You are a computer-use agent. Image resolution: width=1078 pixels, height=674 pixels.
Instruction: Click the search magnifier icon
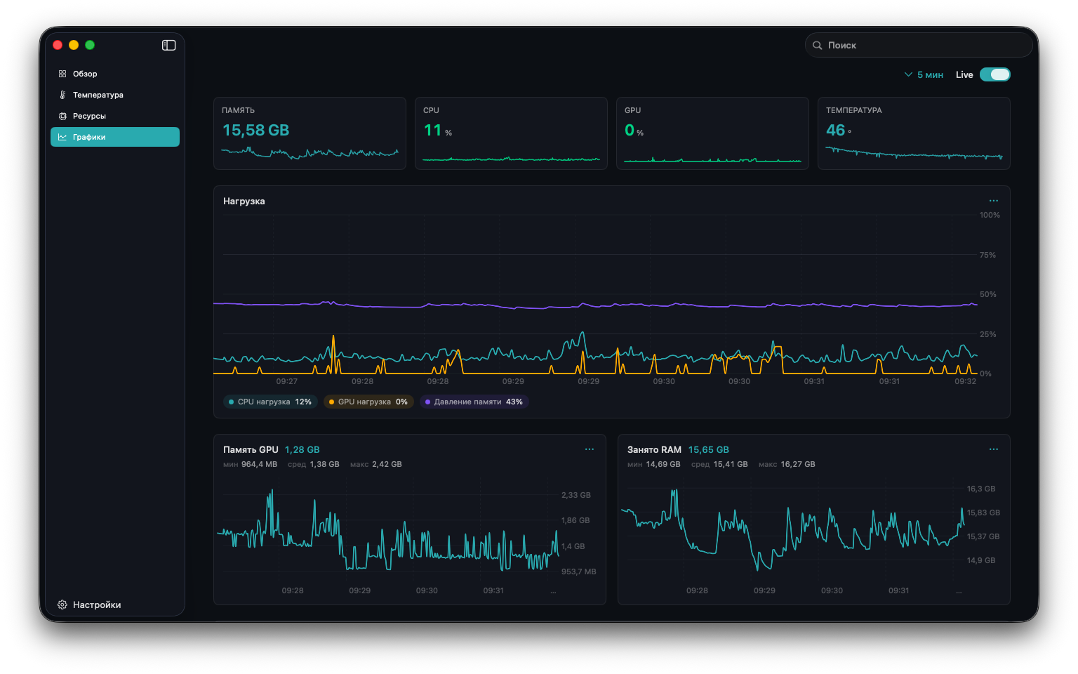coord(818,45)
